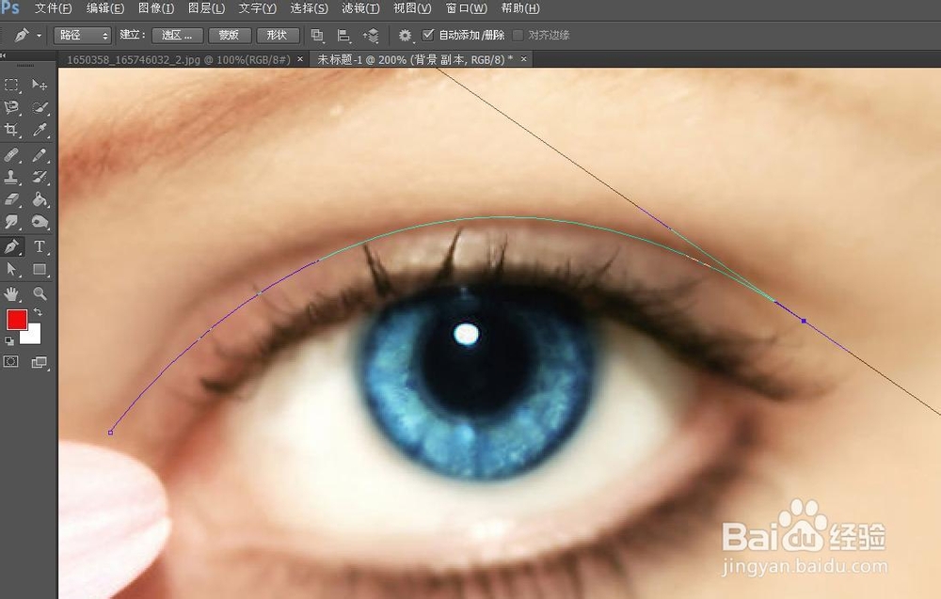Open the 路径 mode dropdown

(x=80, y=35)
